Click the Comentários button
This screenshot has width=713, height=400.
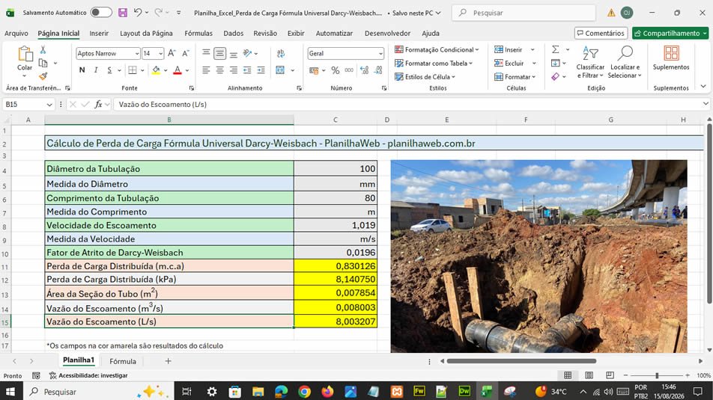[601, 33]
